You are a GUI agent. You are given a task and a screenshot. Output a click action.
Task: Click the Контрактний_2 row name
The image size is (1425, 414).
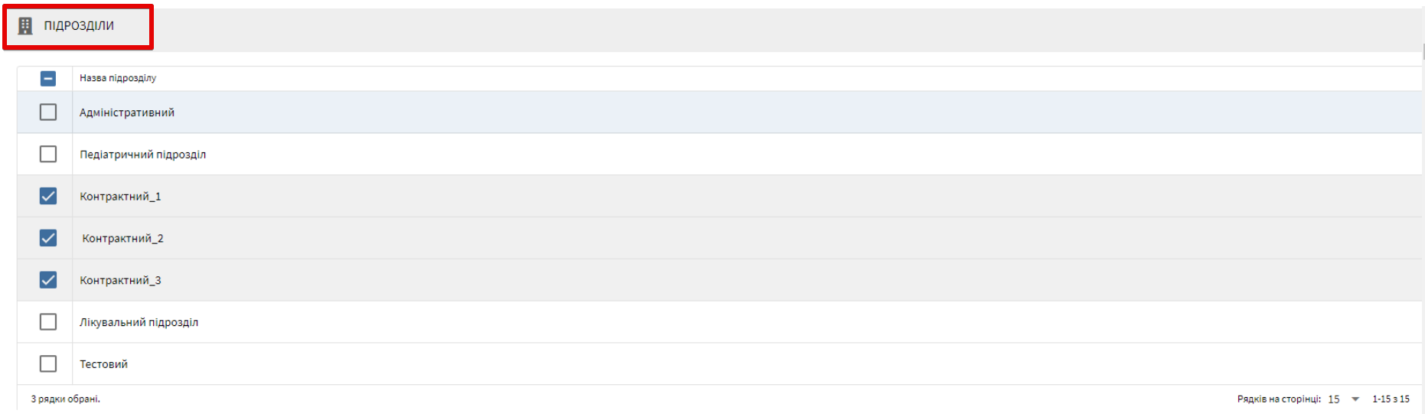click(x=122, y=239)
